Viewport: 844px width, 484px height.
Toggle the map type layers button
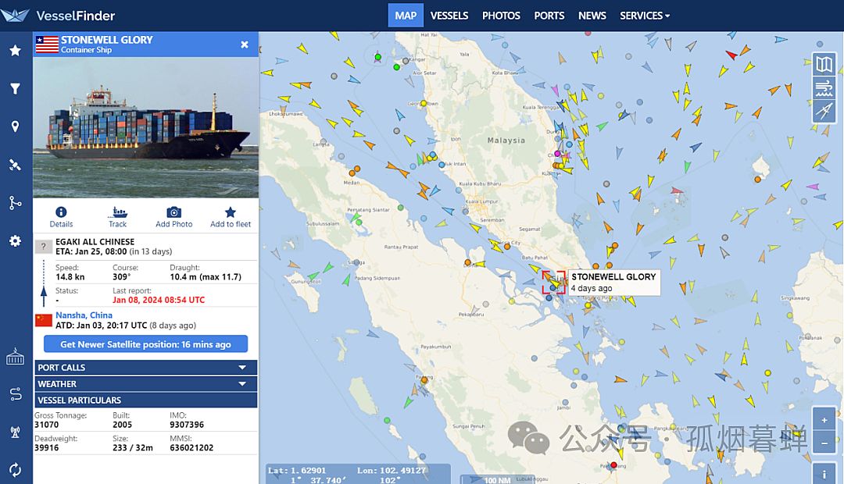pyautogui.click(x=824, y=64)
